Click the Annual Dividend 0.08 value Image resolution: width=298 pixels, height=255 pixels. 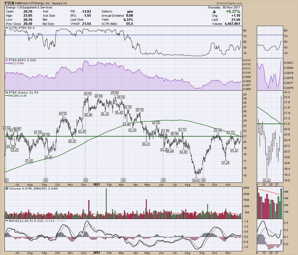click(x=130, y=16)
